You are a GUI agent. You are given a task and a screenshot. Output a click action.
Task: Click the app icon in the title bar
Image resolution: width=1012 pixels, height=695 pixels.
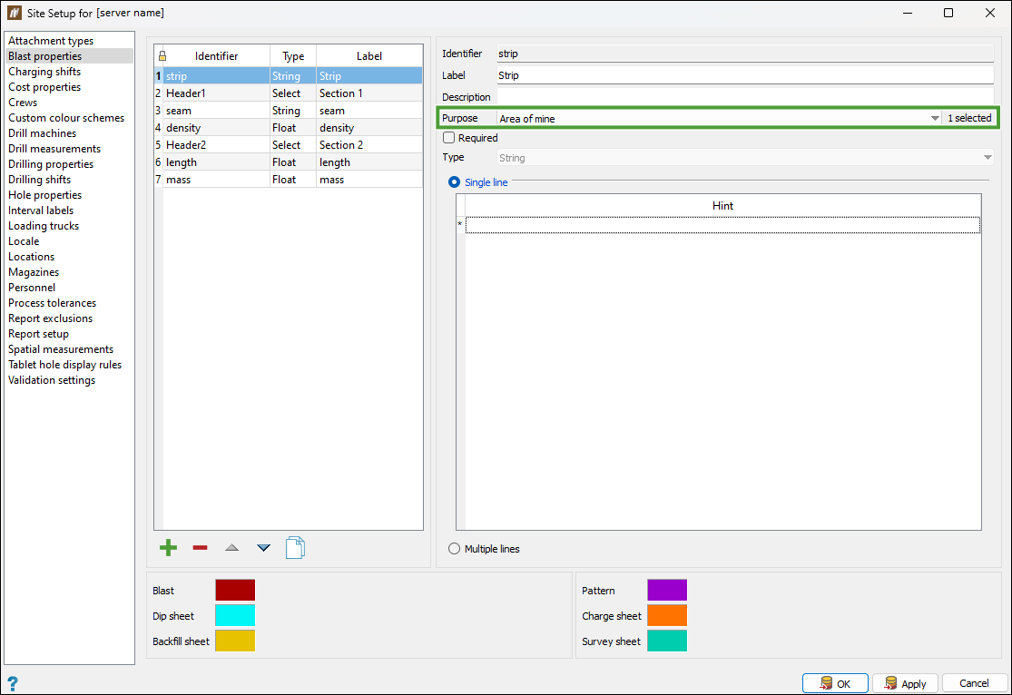click(15, 13)
